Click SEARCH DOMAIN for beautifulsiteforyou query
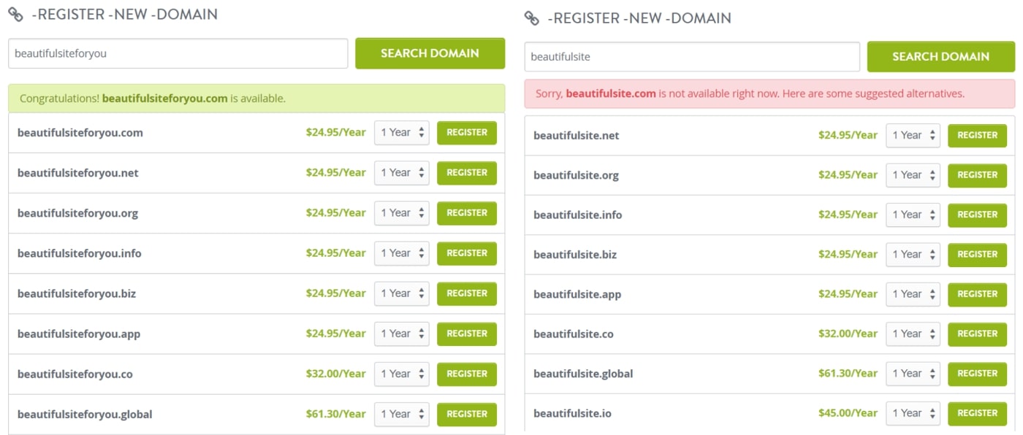 coord(430,53)
